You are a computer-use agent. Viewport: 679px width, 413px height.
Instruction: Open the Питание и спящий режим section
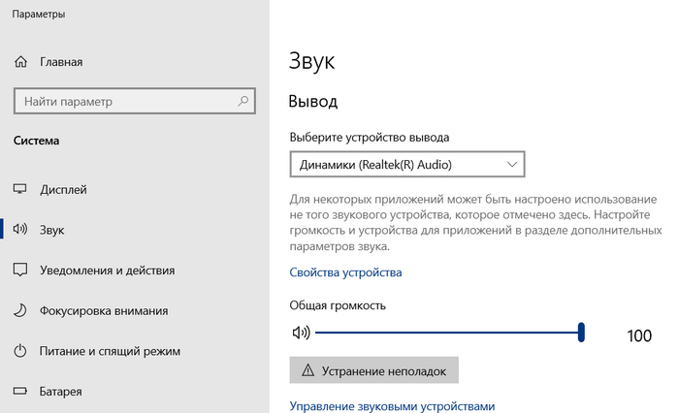coord(110,351)
